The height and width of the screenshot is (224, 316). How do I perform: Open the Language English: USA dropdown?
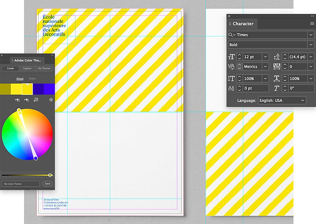click(282, 101)
